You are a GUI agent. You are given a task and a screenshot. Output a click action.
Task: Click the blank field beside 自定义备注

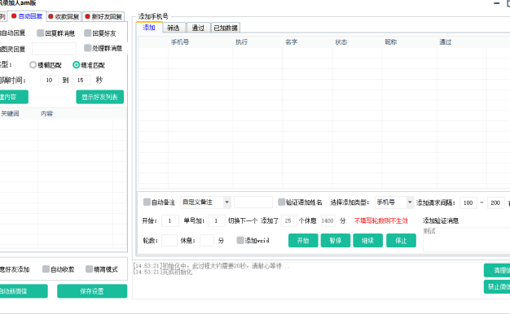pyautogui.click(x=253, y=203)
